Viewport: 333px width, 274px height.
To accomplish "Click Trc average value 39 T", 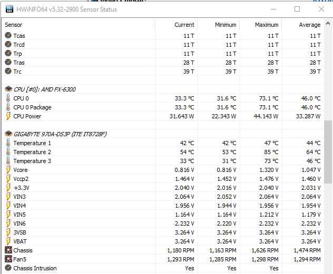I will click(x=315, y=72).
